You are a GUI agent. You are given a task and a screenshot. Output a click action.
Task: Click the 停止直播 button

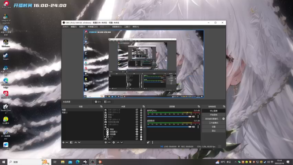214,111
